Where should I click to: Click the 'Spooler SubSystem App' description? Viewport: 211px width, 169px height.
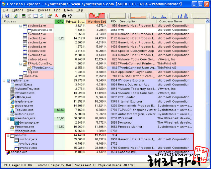tap(136, 51)
